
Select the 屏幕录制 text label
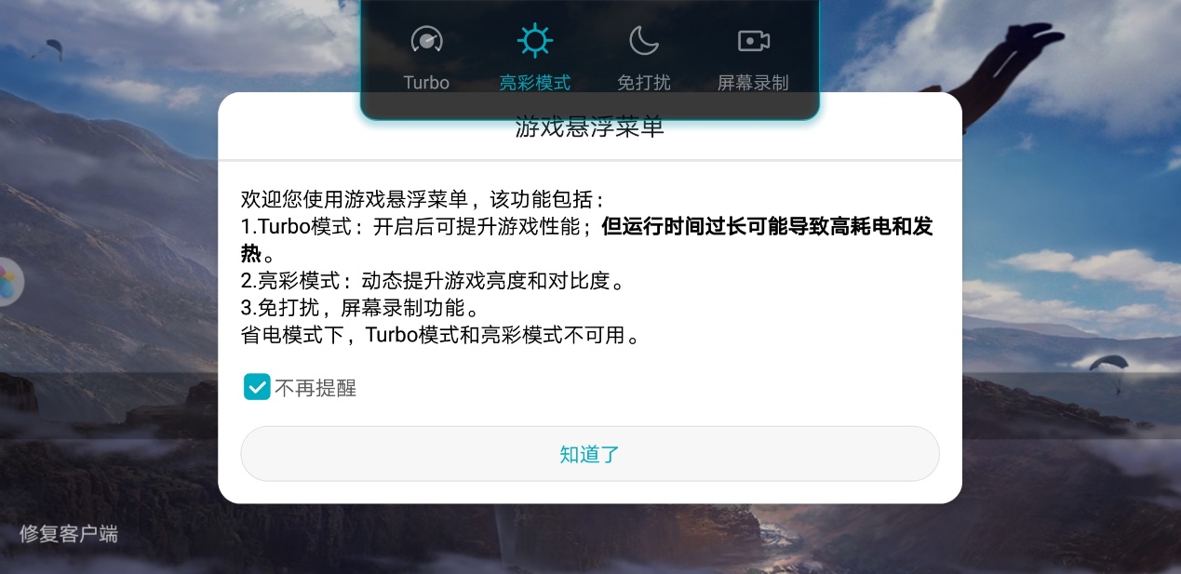753,83
